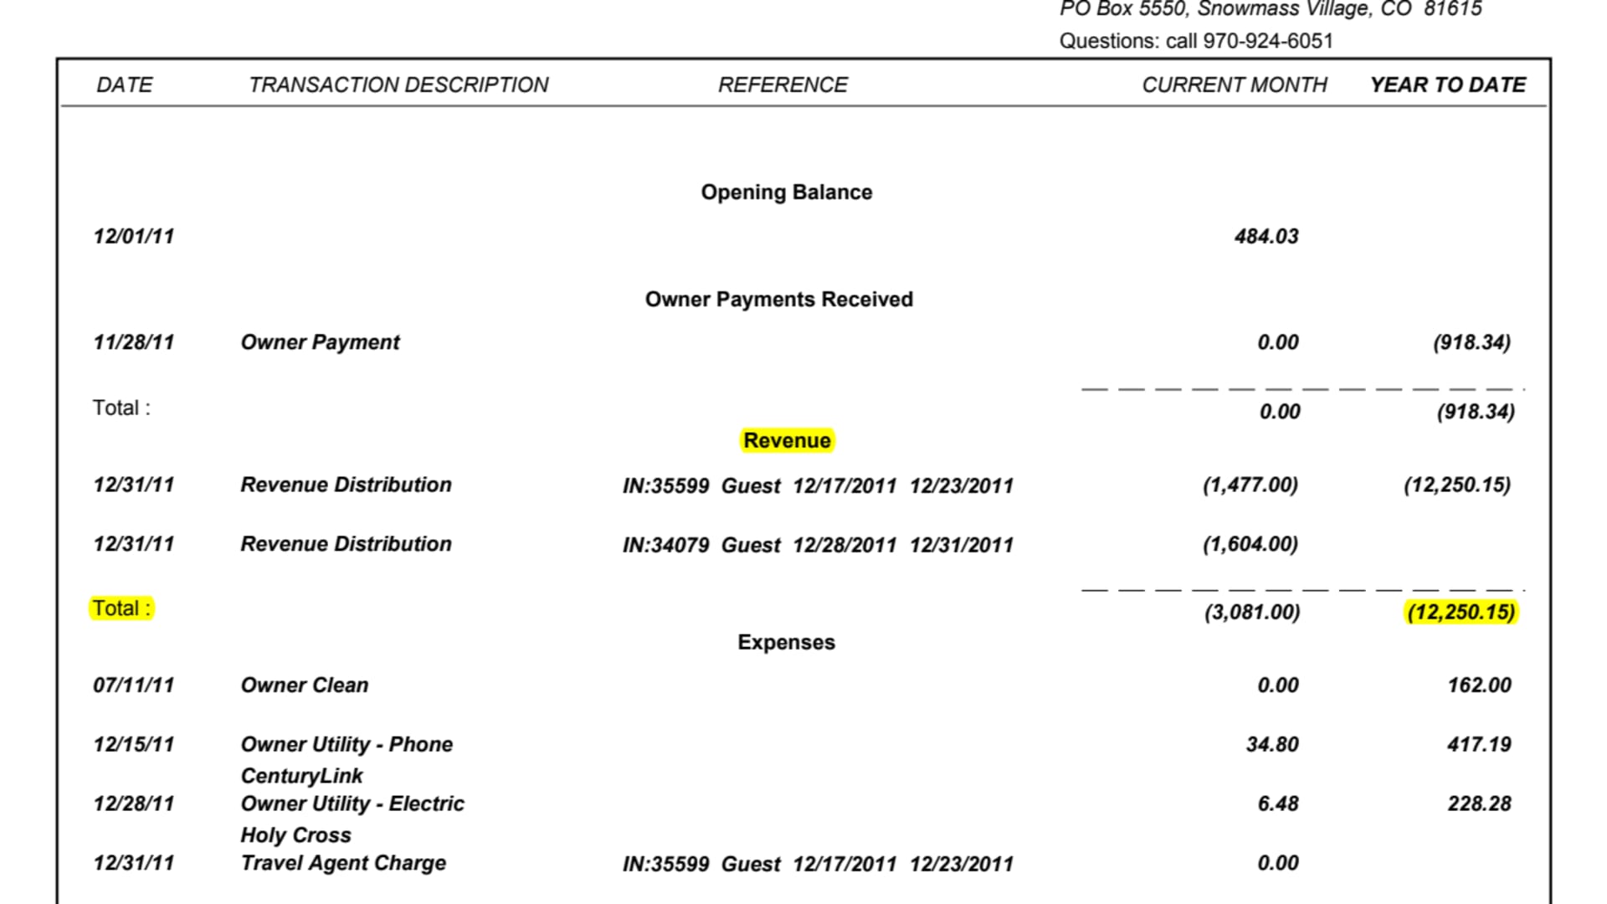Image resolution: width=1607 pixels, height=904 pixels.
Task: Click Revenue Distribution on the IN:34079 row
Action: (x=346, y=544)
